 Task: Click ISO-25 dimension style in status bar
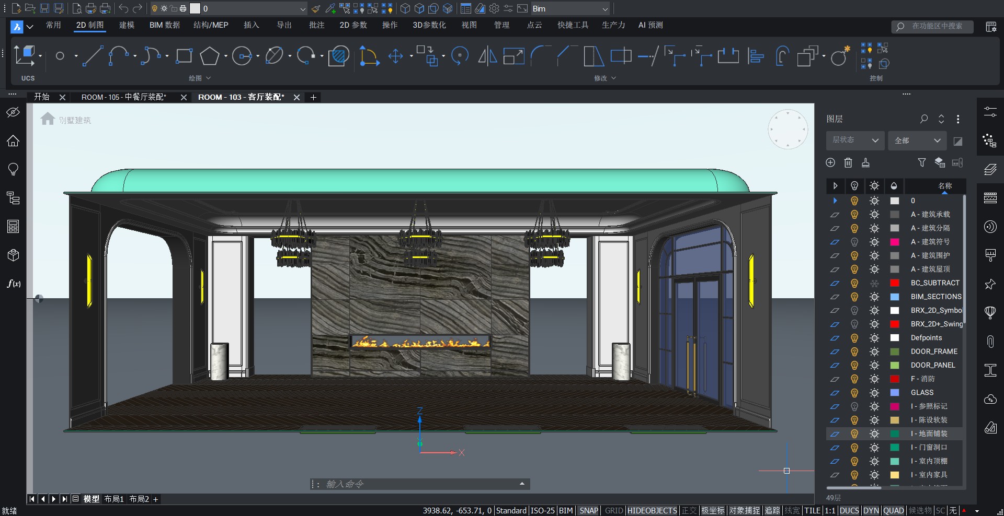point(543,510)
